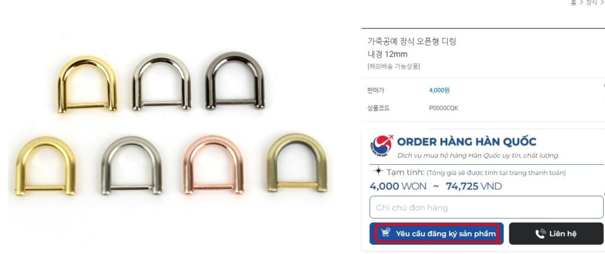
Task: Click the Order Hàng Hàn Quốc globe logo
Action: [381, 145]
